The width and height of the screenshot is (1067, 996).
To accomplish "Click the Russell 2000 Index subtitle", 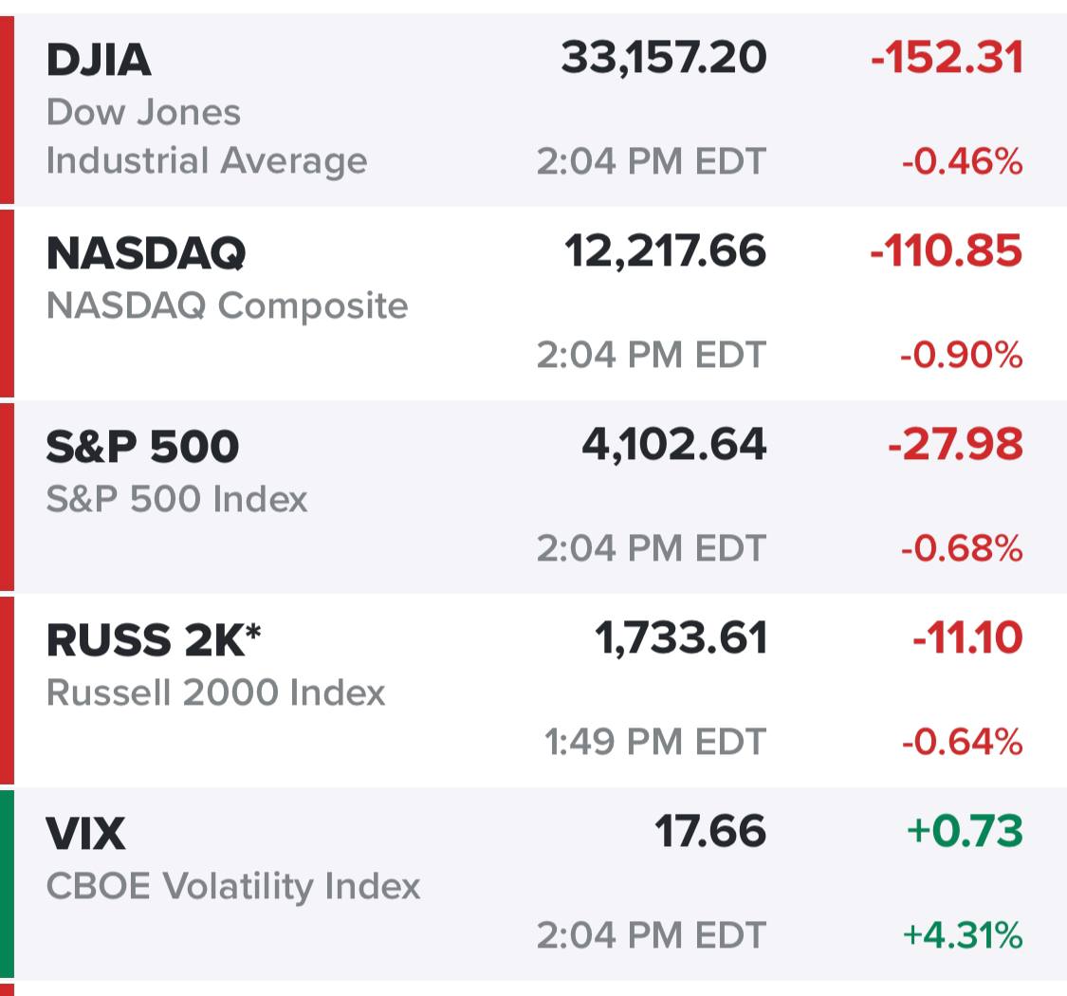I will click(x=215, y=692).
